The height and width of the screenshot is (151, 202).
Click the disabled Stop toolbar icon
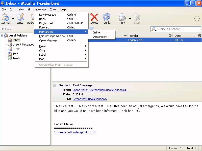click(x=137, y=19)
